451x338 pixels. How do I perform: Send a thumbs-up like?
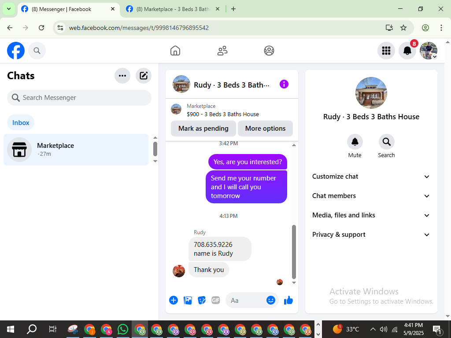point(288,300)
